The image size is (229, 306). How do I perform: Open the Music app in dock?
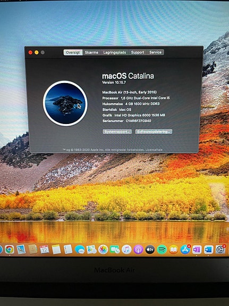point(126,250)
